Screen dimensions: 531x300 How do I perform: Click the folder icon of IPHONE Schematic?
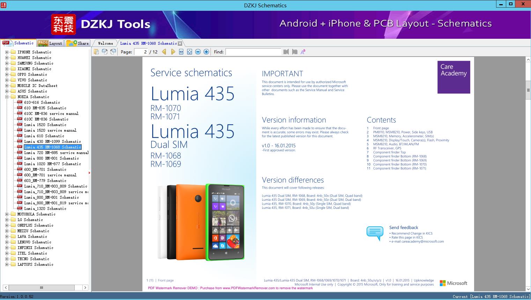[13, 52]
